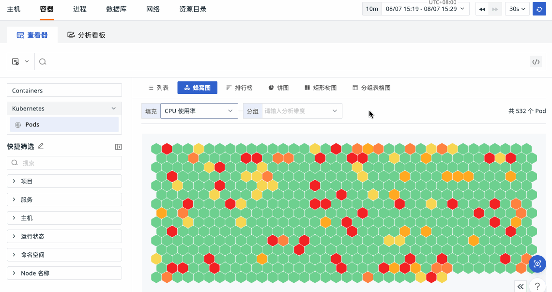552x292 pixels.
Task: Click the edit pencil beside 快捷筛选
Action: pos(41,146)
